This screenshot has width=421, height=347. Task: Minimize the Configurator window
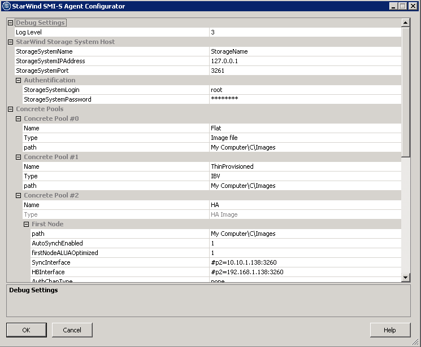coord(394,6)
